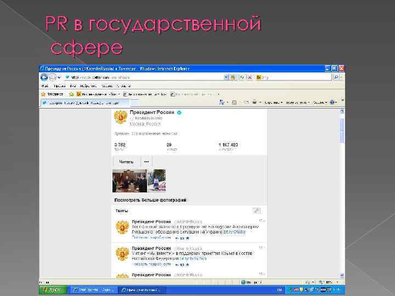Click the security lock icon in address bar
This screenshot has width=395, height=296.
(233, 77)
